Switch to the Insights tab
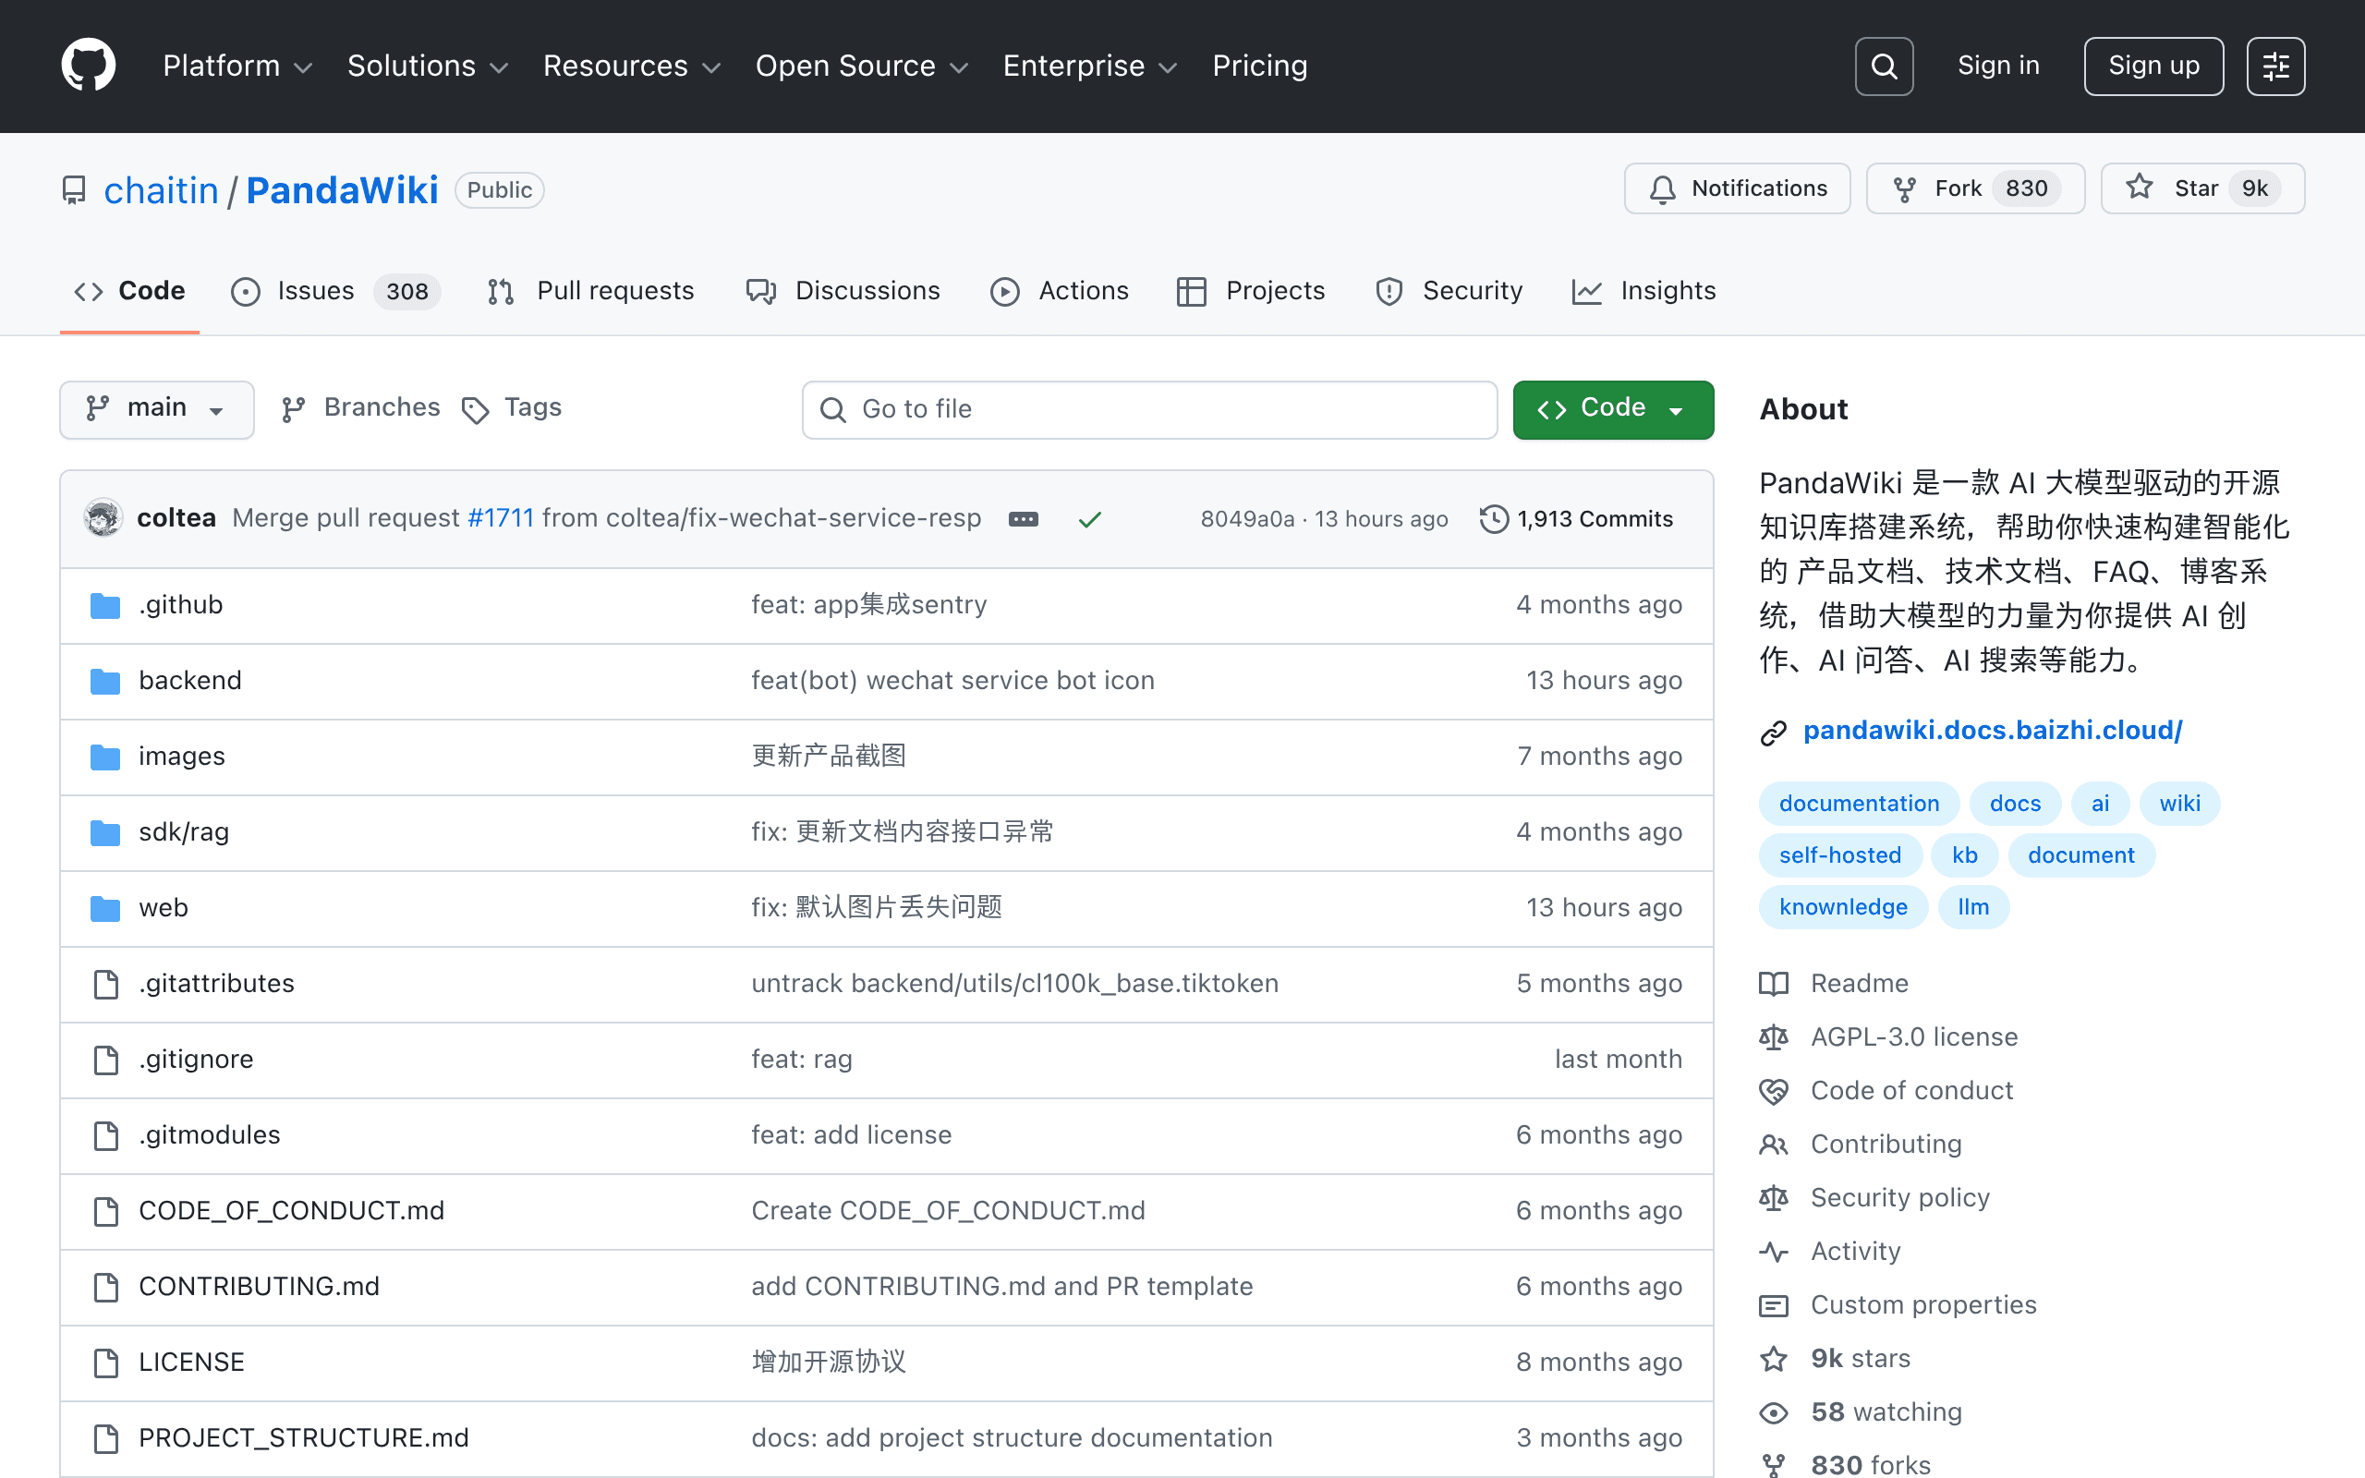Screen dimensions: 2365x1478 coord(1643,291)
